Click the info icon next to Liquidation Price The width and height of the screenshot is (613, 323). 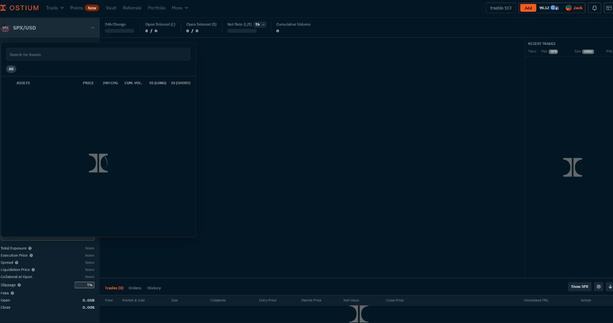(33, 270)
